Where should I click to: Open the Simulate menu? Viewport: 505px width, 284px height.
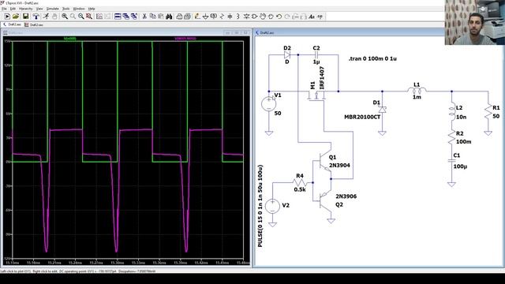(x=53, y=9)
